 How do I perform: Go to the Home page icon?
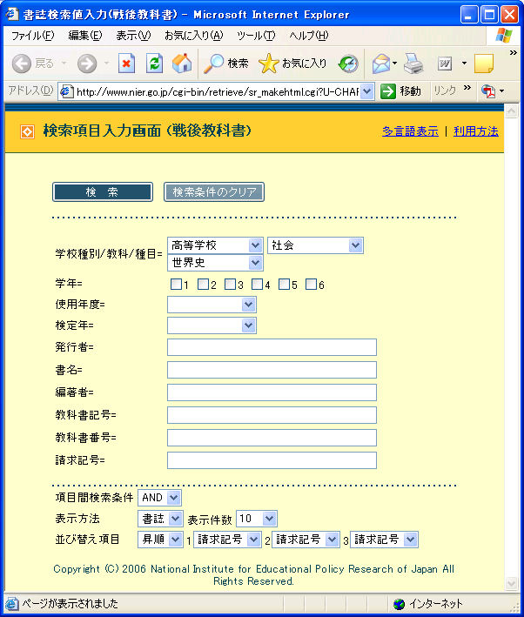pos(182,64)
